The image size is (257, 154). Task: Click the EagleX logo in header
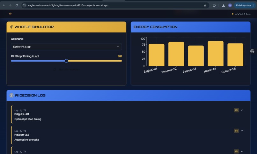coord(10,14)
